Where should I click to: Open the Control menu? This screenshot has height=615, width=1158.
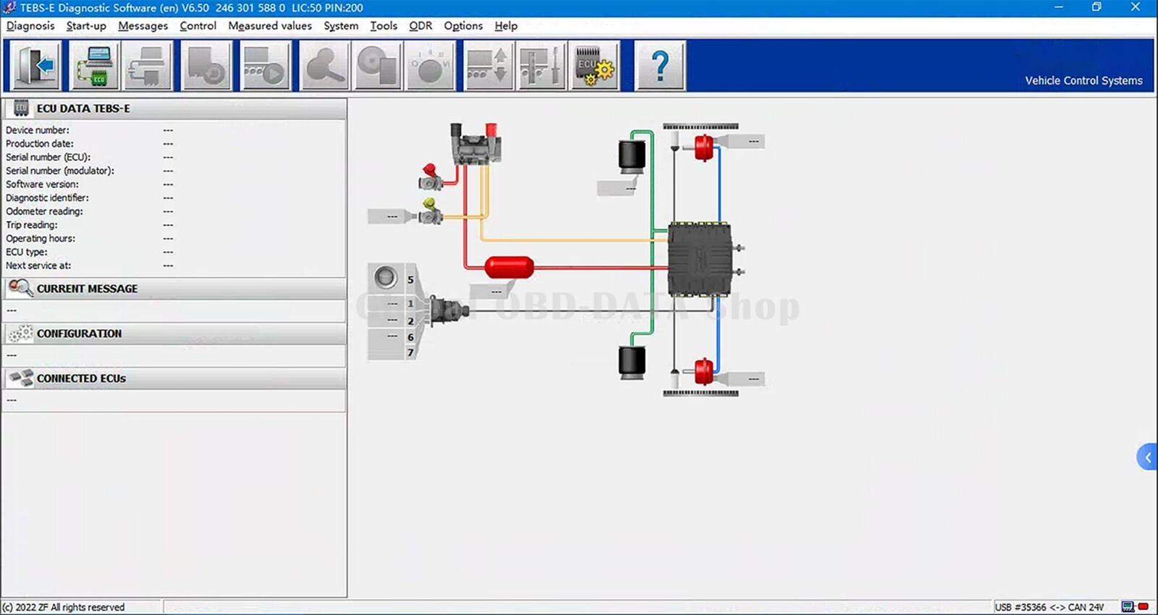tap(198, 26)
